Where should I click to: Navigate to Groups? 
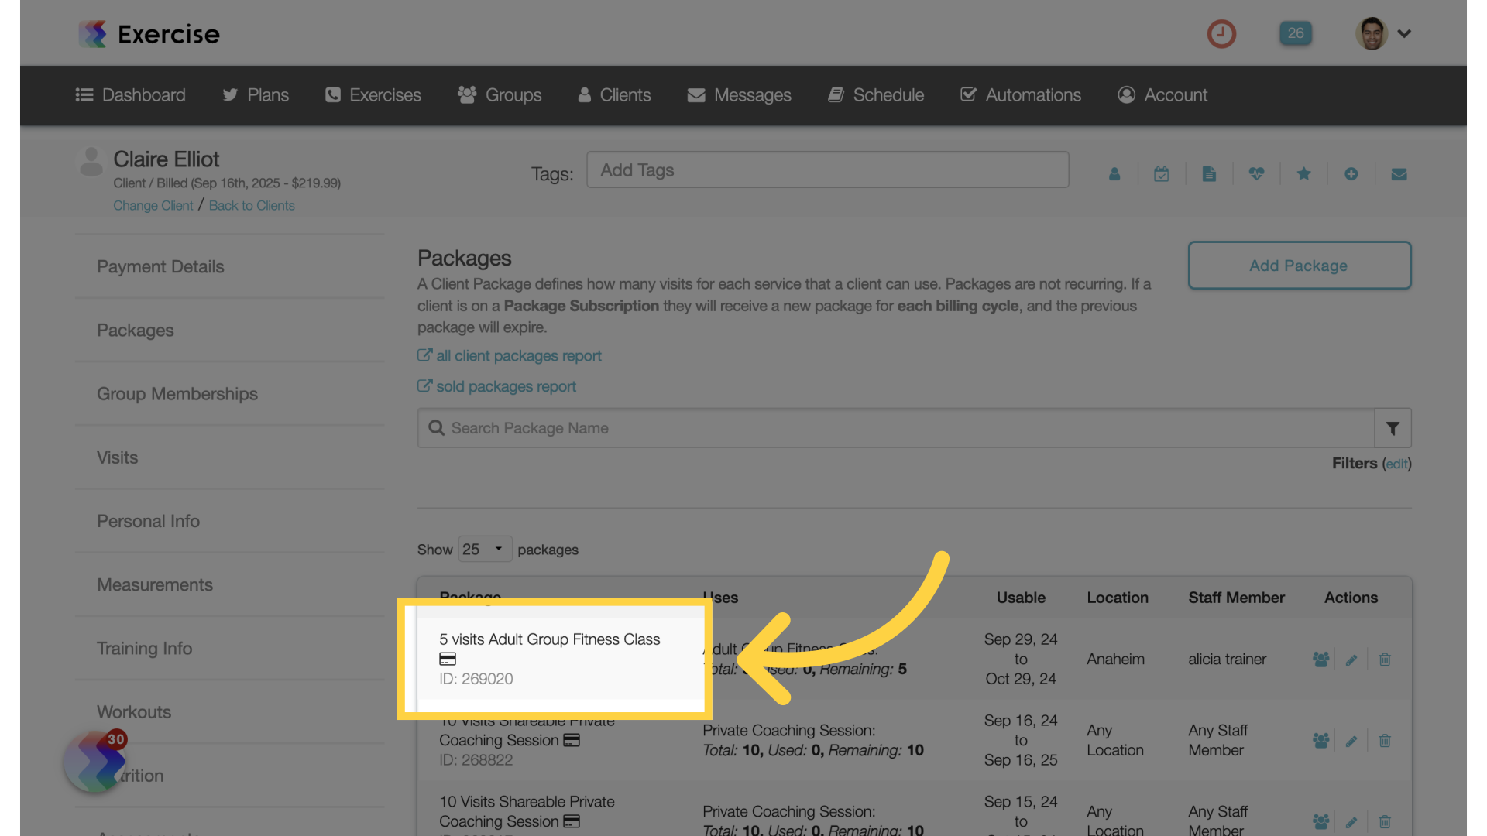(500, 95)
